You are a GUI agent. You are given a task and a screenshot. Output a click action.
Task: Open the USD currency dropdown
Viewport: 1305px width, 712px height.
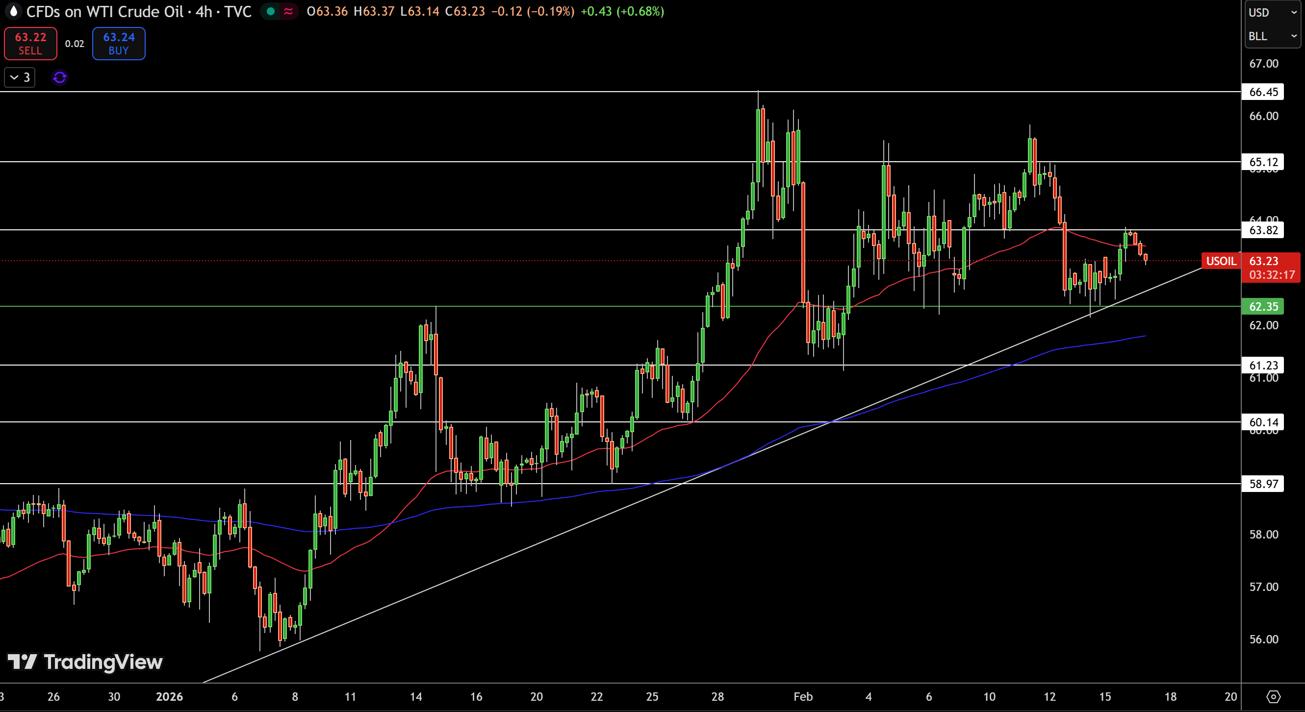click(1272, 12)
